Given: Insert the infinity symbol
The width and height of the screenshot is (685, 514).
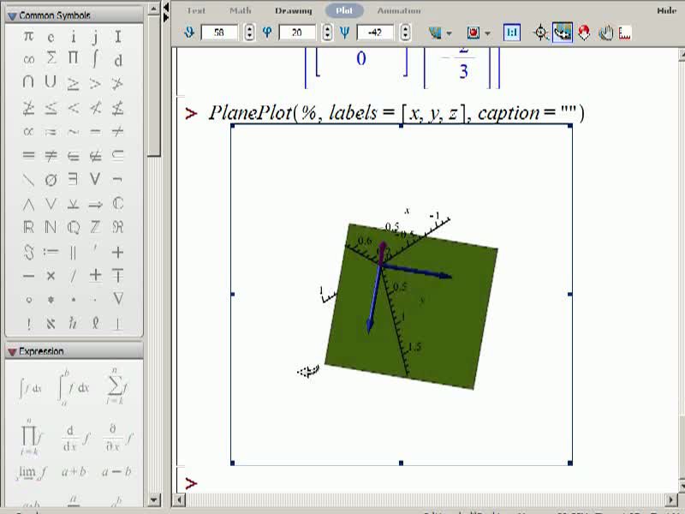Looking at the screenshot, I should click(x=28, y=59).
